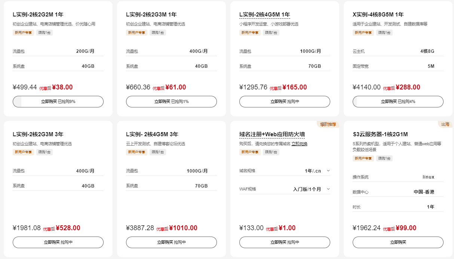Buy the X实例-4核8G5M 1年 plan at ¥288.00
Screen dimensions: 454x259
(x=398, y=101)
